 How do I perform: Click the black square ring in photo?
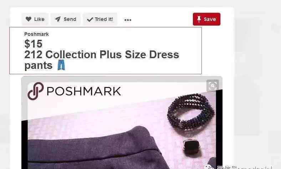191,147
